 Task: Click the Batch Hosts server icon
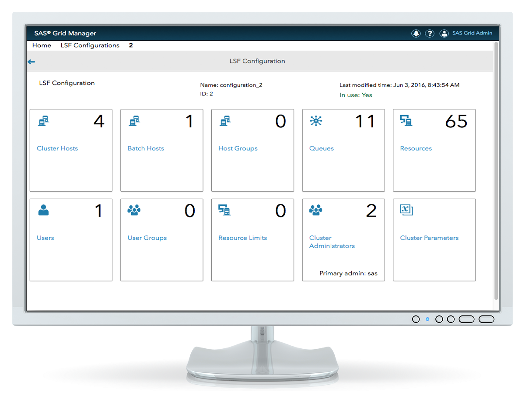(134, 121)
